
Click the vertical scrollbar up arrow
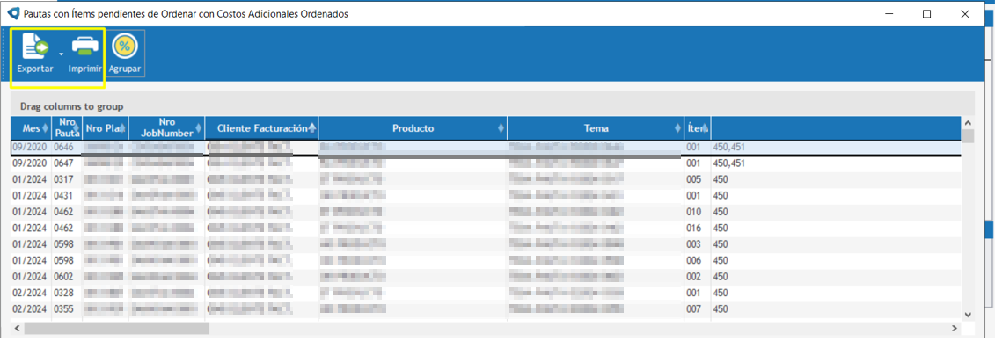[x=968, y=123]
